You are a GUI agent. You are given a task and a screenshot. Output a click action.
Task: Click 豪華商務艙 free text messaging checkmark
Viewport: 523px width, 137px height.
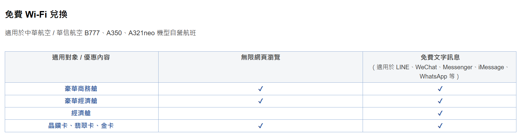440,89
